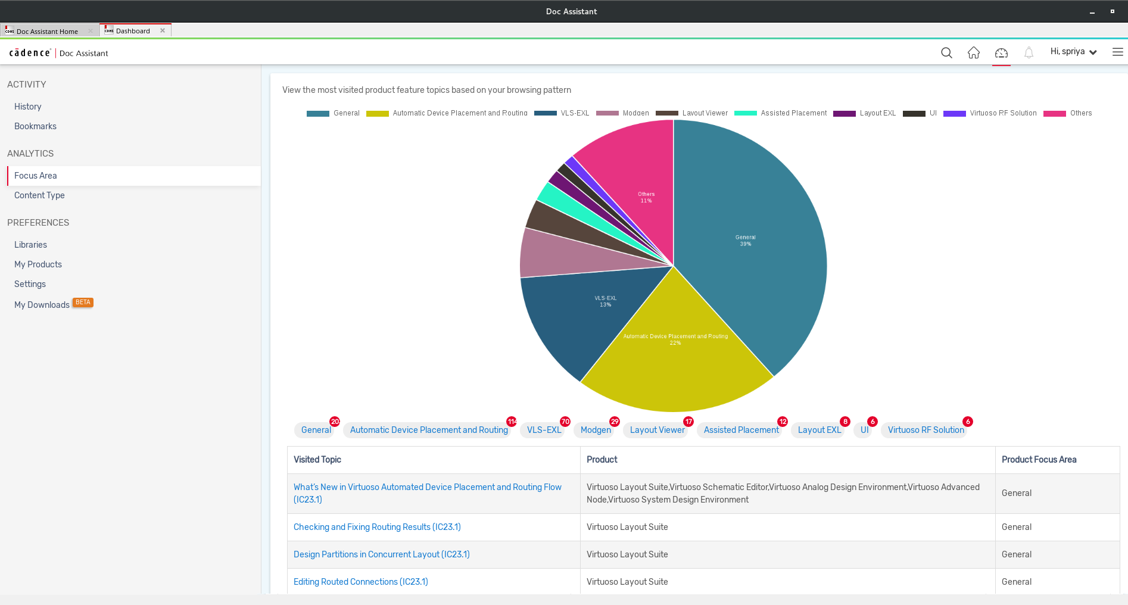Open Editing Routed Connections (IC23.1) link
Image resolution: width=1128 pixels, height=605 pixels.
pos(361,582)
